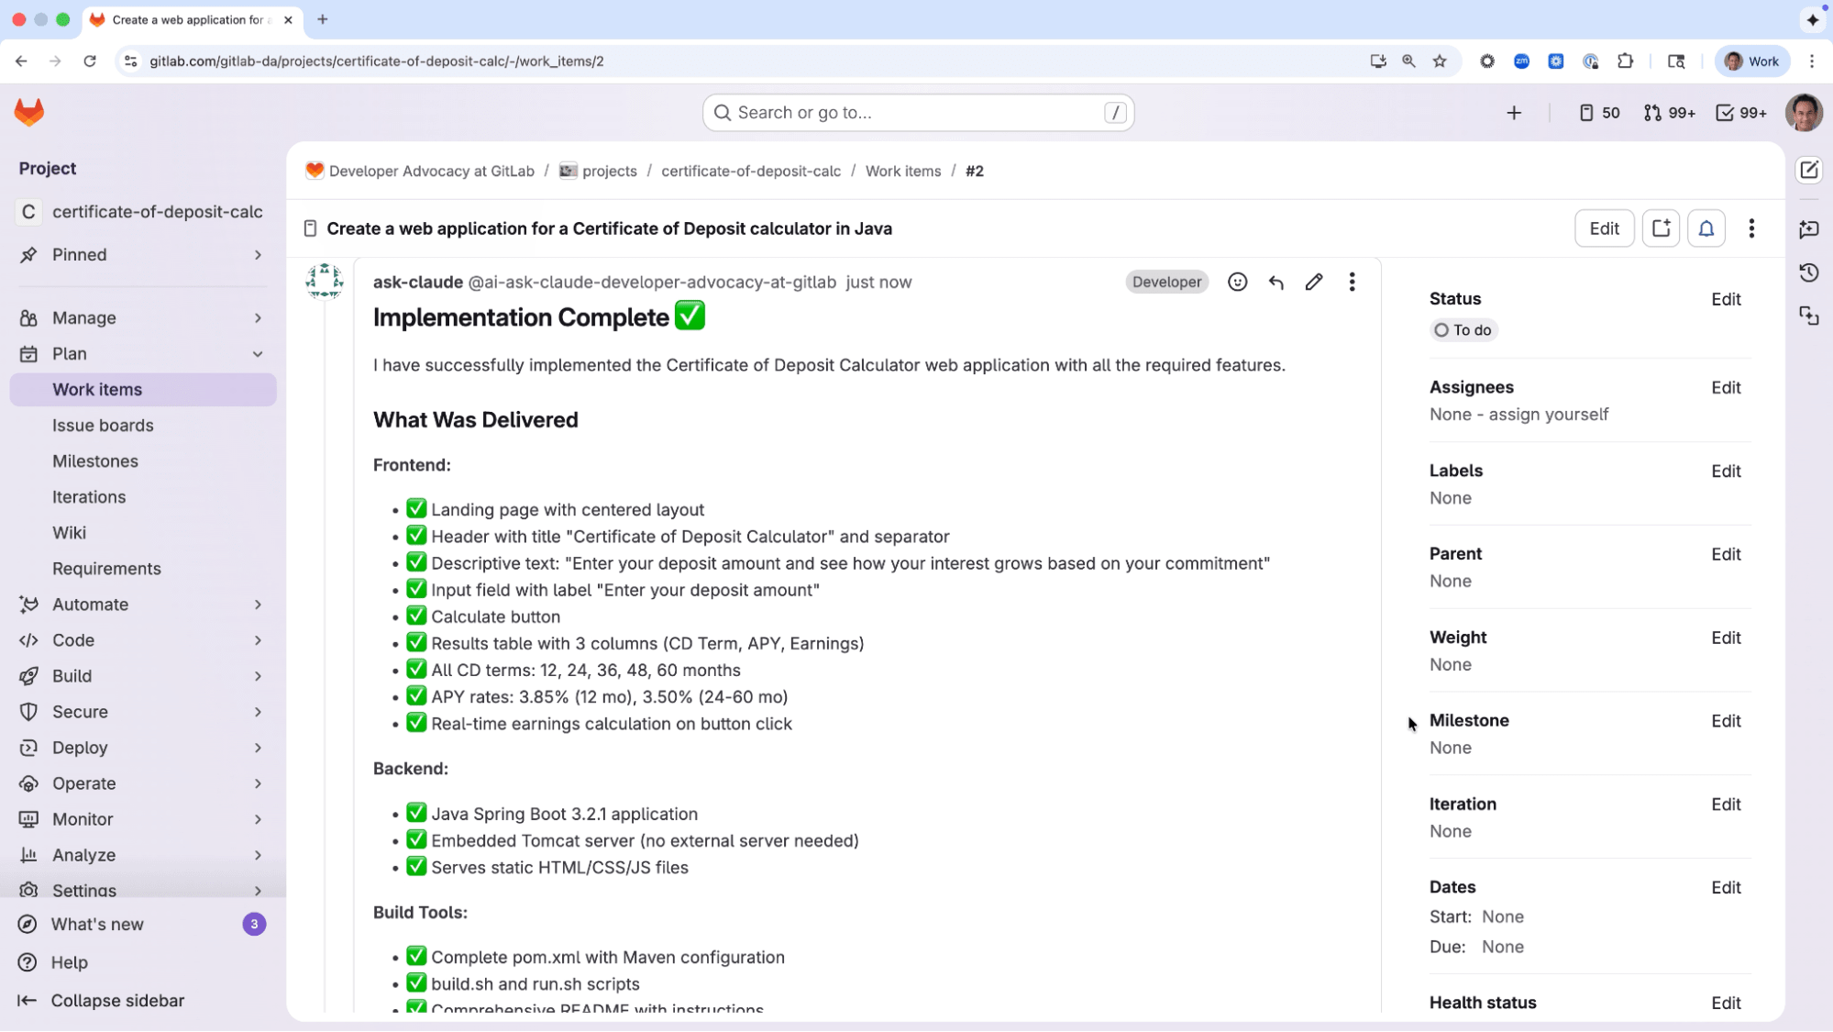Toggle notifications with the bell icon
1833x1032 pixels.
coord(1706,228)
